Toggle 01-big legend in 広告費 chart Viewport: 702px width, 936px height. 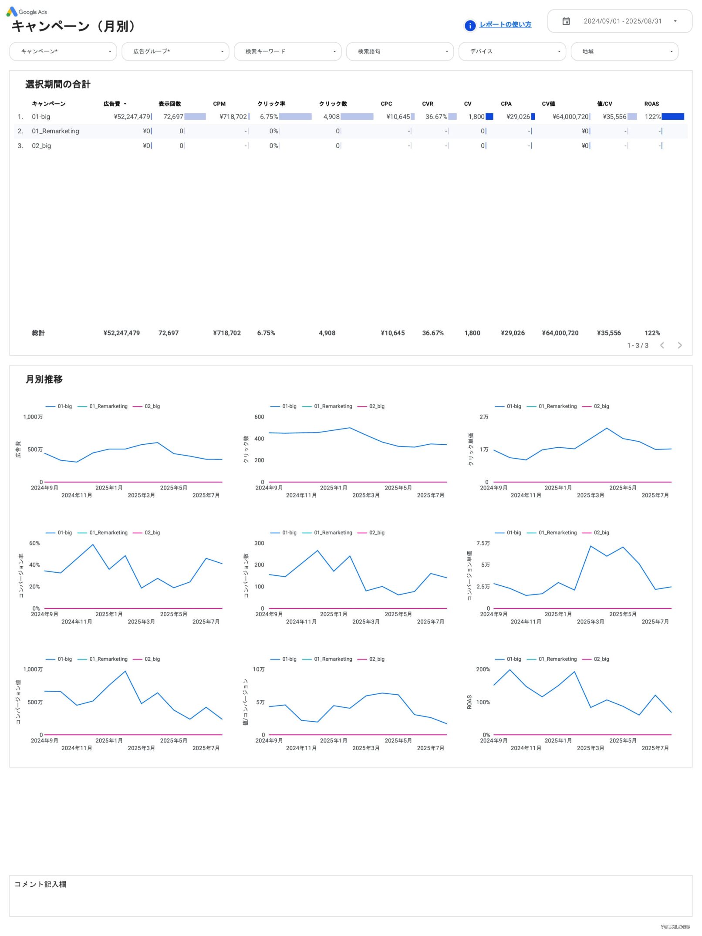[x=59, y=406]
